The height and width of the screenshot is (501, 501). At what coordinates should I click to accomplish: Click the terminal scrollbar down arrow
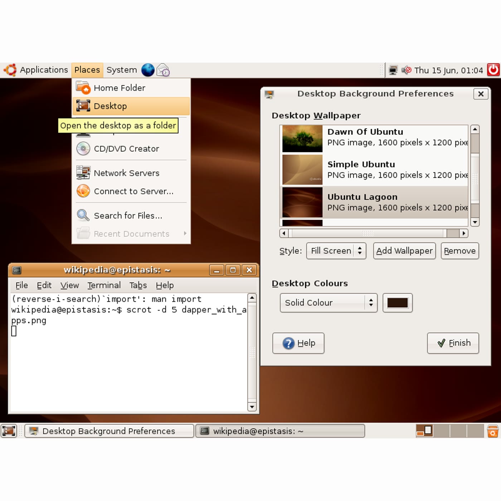point(252,407)
